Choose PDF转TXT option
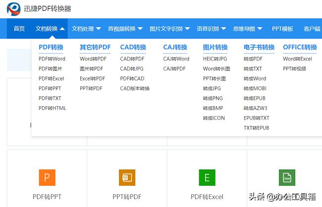Viewport: 322px width, 207px height. tap(50, 98)
